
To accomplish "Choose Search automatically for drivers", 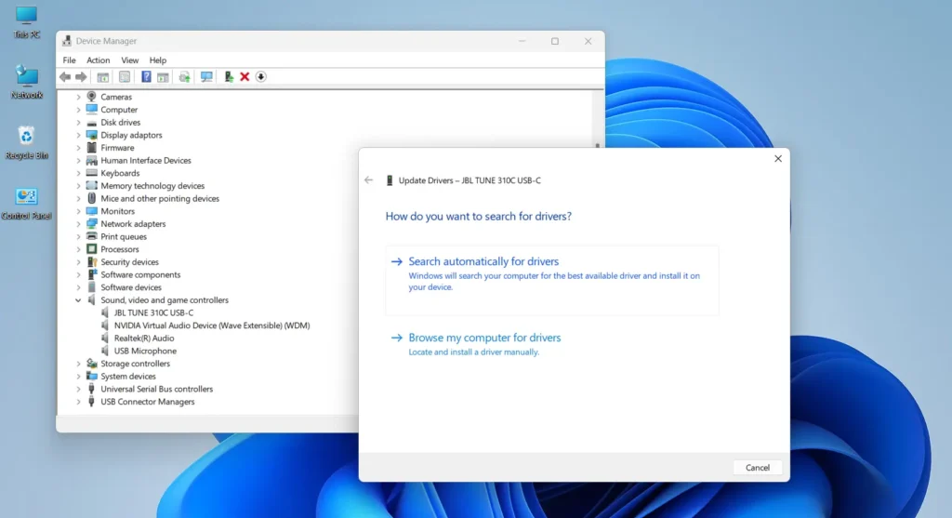I will (x=551, y=280).
